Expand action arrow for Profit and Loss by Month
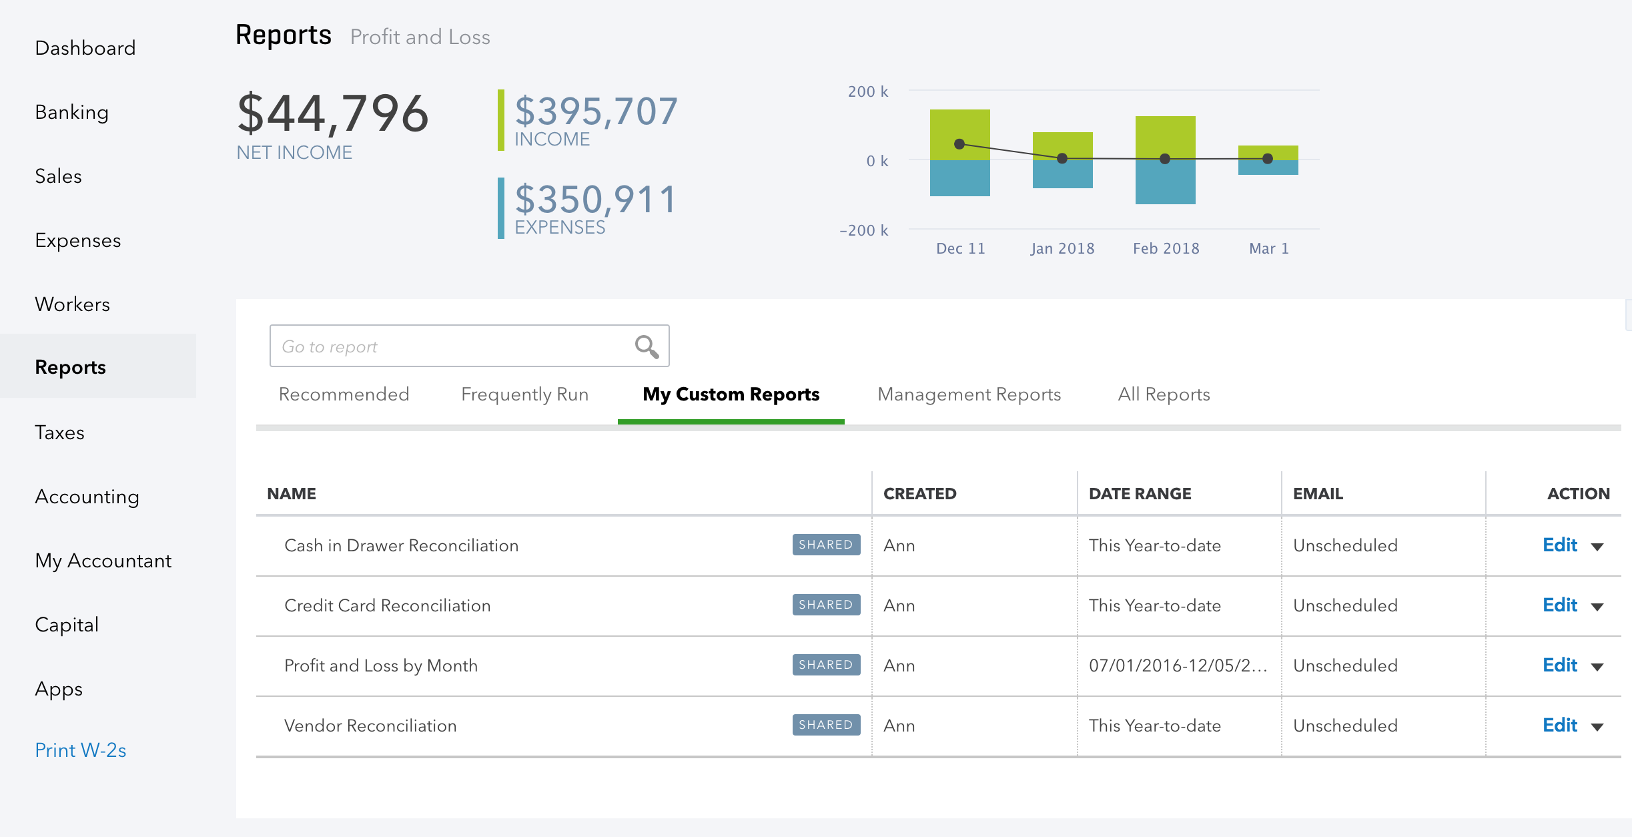 click(x=1597, y=667)
